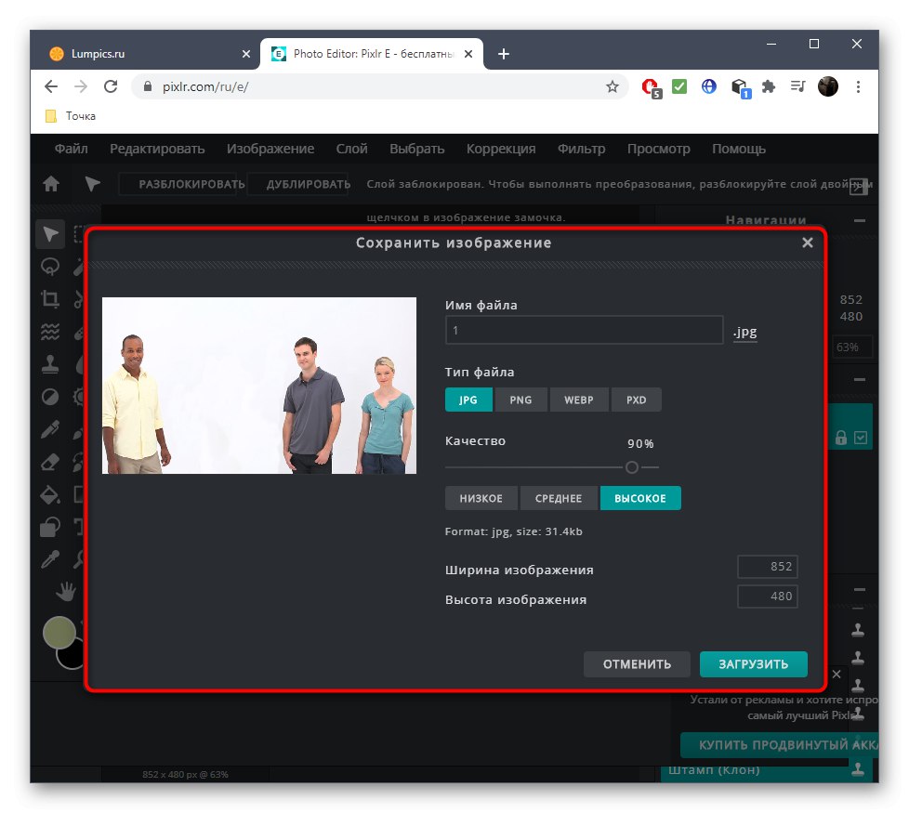Select the Eyedropper color picker tool
The width and height of the screenshot is (909, 813).
(50, 559)
